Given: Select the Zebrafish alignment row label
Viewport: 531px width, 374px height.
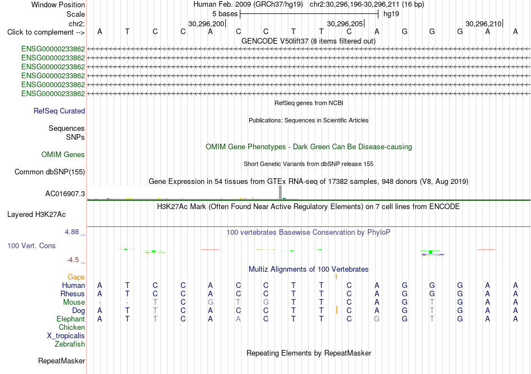Looking at the screenshot, I should pos(70,344).
